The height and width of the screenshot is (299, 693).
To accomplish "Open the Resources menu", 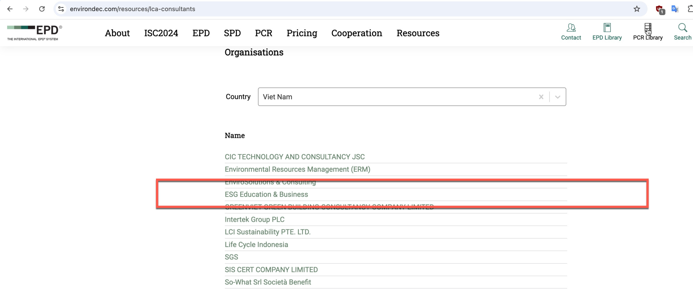I will coord(418,33).
